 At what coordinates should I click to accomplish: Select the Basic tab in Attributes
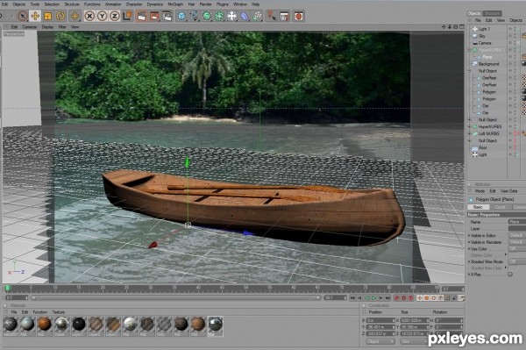pyautogui.click(x=478, y=207)
